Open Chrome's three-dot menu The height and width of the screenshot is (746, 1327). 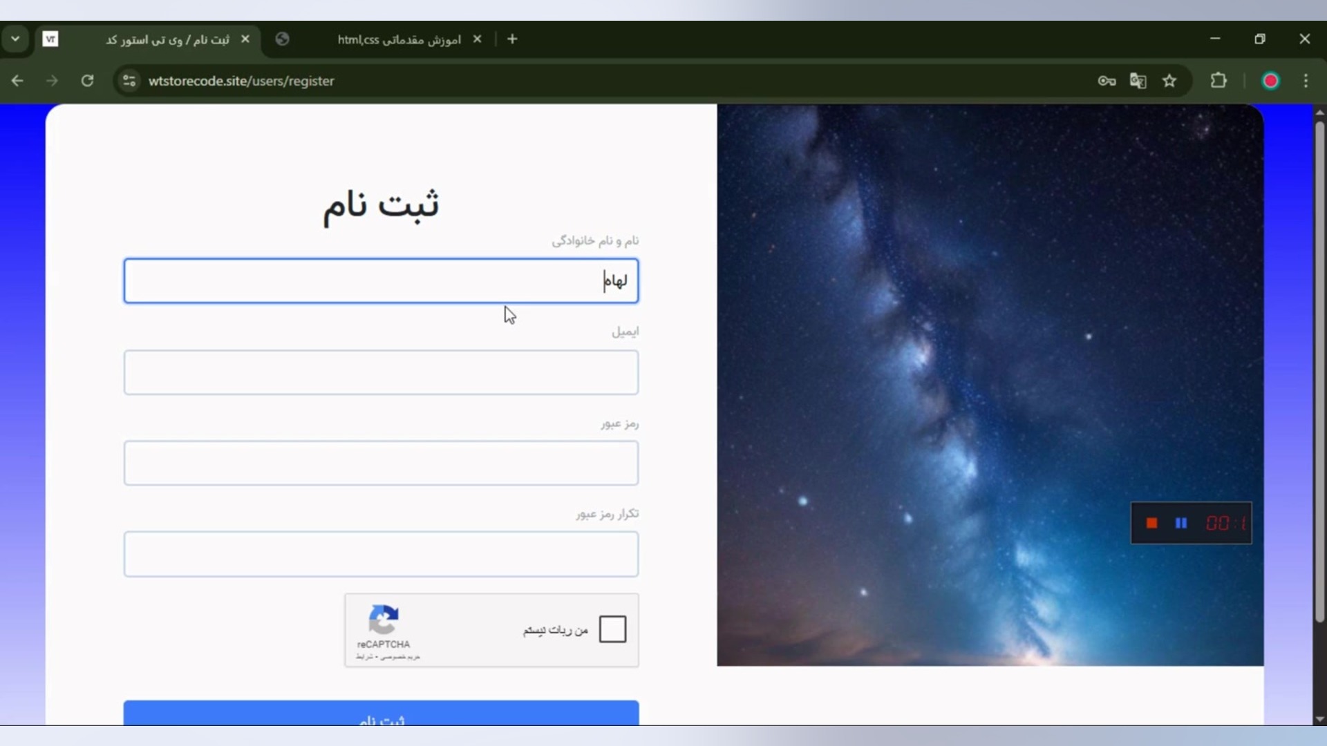pyautogui.click(x=1306, y=81)
